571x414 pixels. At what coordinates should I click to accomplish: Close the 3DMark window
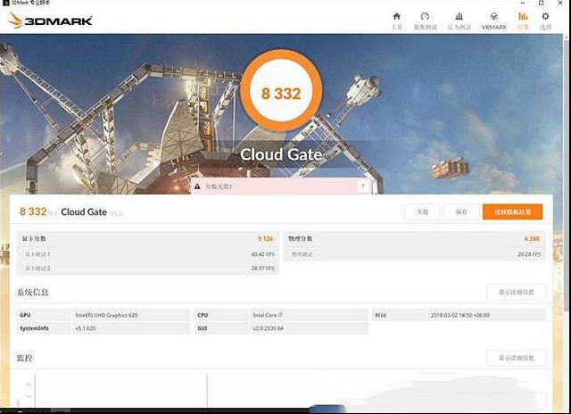(x=560, y=3)
